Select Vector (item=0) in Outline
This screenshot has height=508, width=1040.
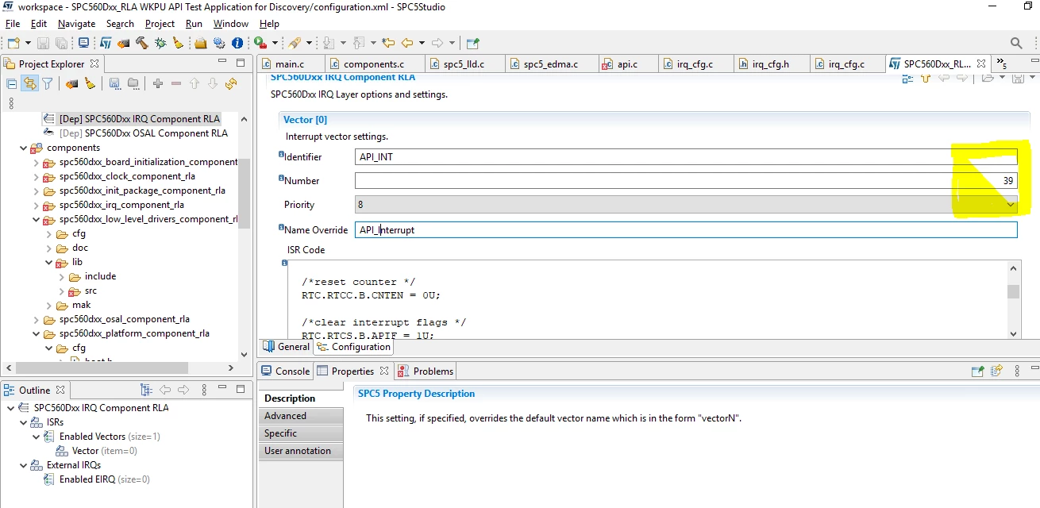point(105,451)
